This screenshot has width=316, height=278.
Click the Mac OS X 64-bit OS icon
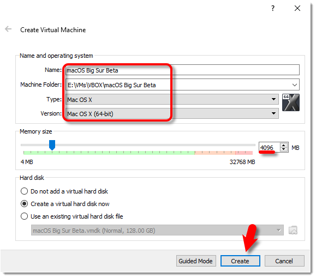point(291,102)
